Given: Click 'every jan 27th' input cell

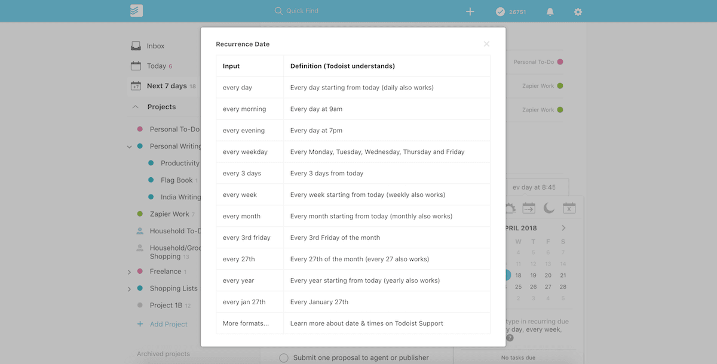Looking at the screenshot, I should [x=250, y=303].
